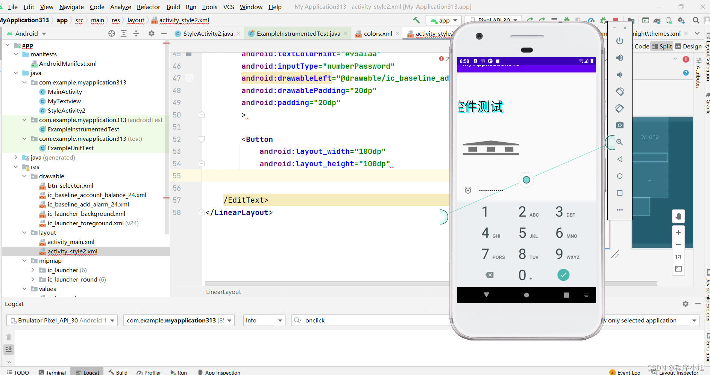Enable pan hand tool in design preview
Screen dimensions: 710x375
678,216
